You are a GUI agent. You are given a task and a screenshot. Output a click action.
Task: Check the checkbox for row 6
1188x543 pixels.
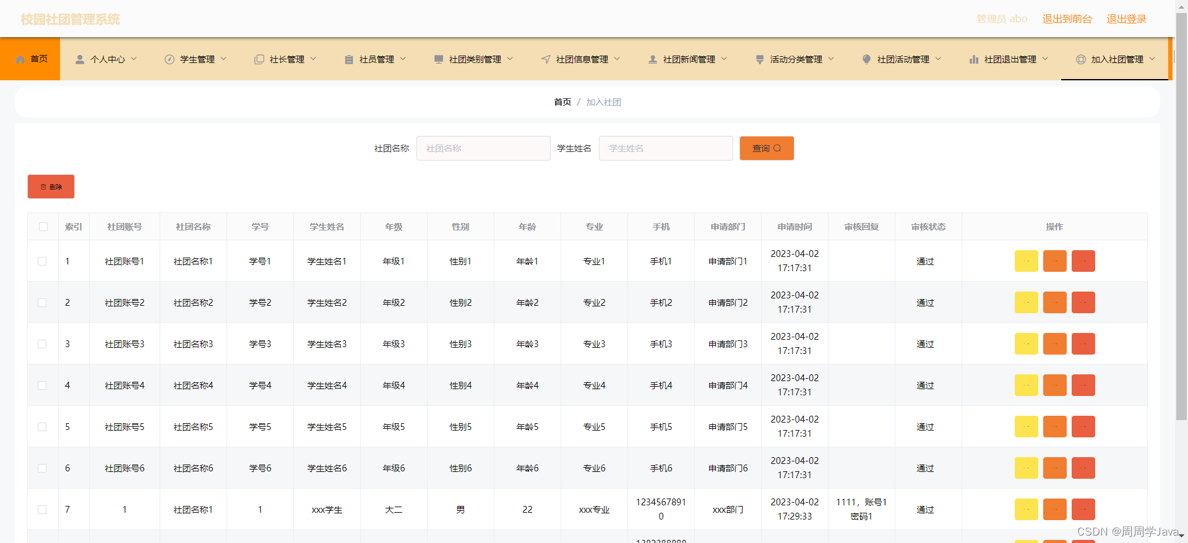coord(42,468)
